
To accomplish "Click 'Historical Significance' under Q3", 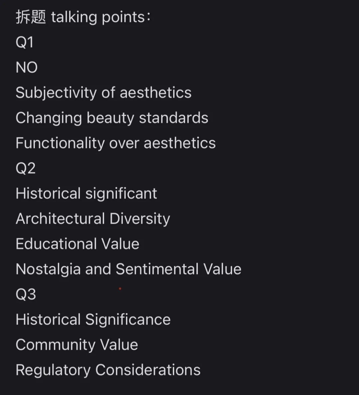I will 93,320.
